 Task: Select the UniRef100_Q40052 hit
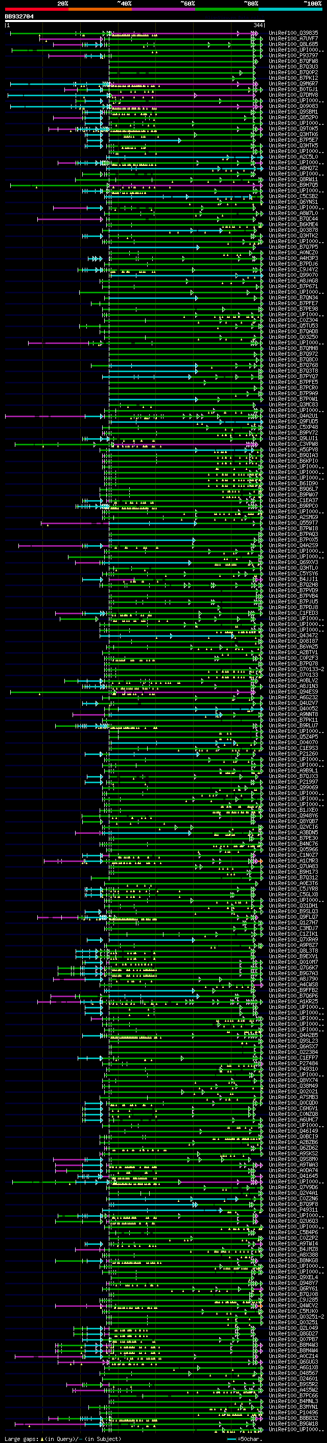293,708
